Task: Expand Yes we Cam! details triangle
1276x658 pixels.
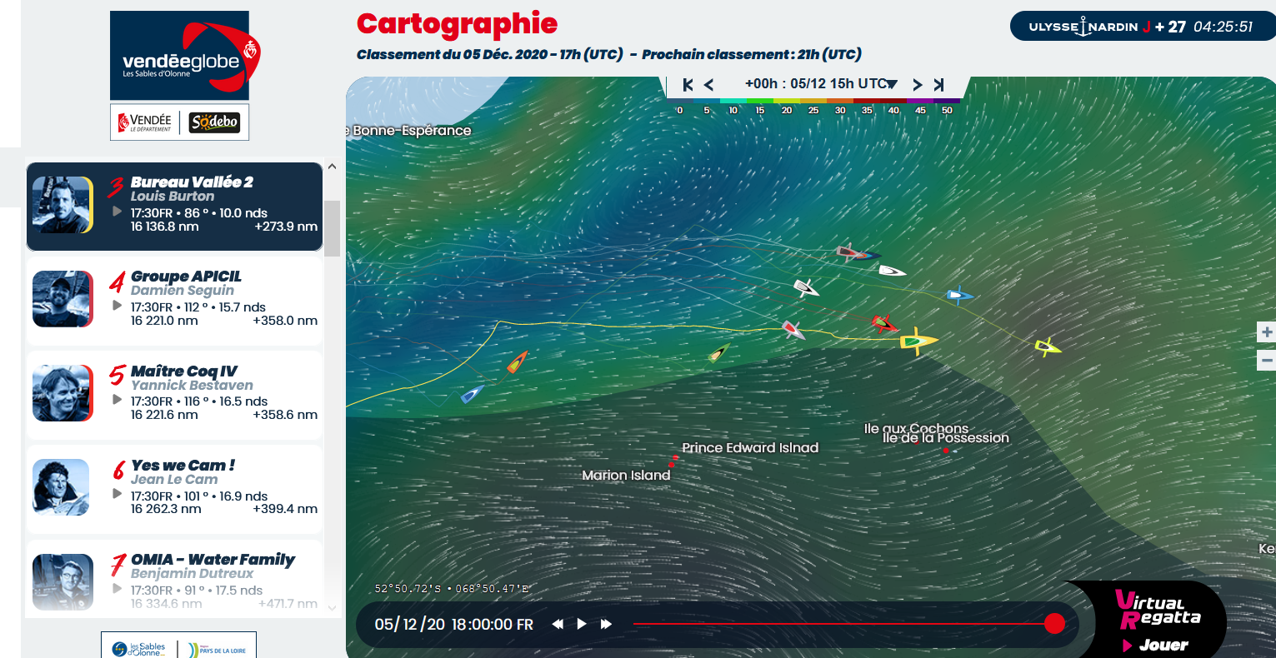Action: pos(118,494)
